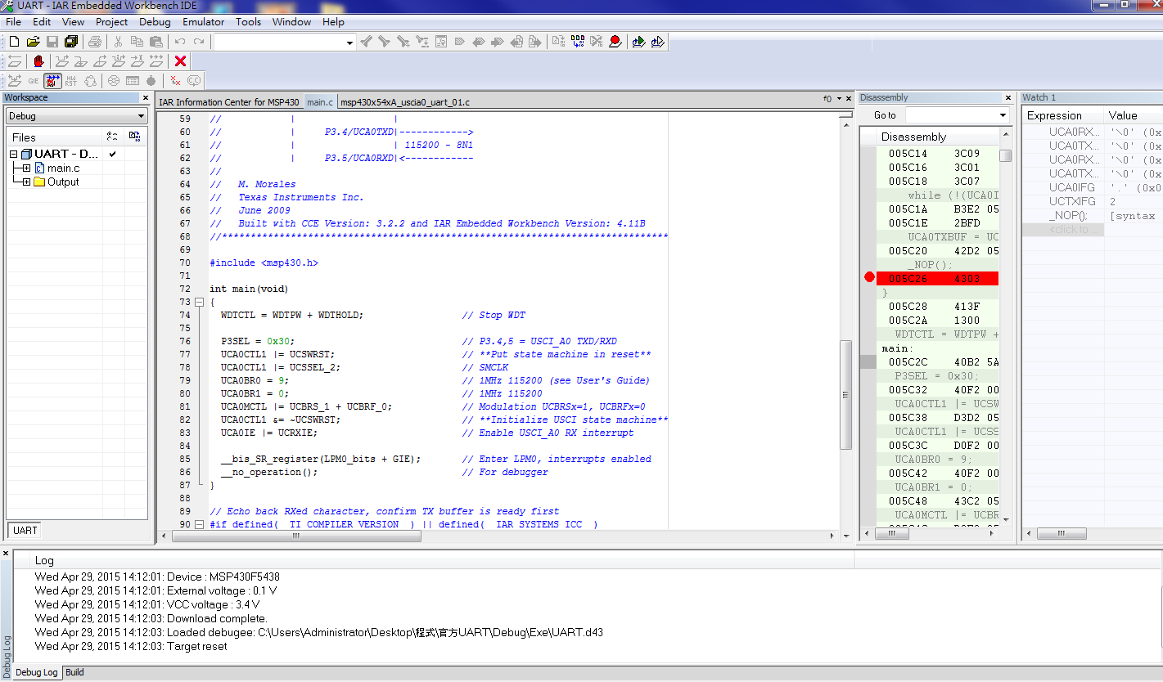The width and height of the screenshot is (1163, 682).
Task: Toggle the active release-breakpoints button in emulator toolbar
Action: coord(52,81)
